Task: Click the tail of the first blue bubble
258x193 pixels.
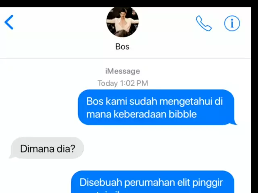Action: click(235, 122)
